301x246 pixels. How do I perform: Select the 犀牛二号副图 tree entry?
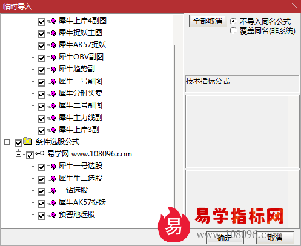[81, 105]
